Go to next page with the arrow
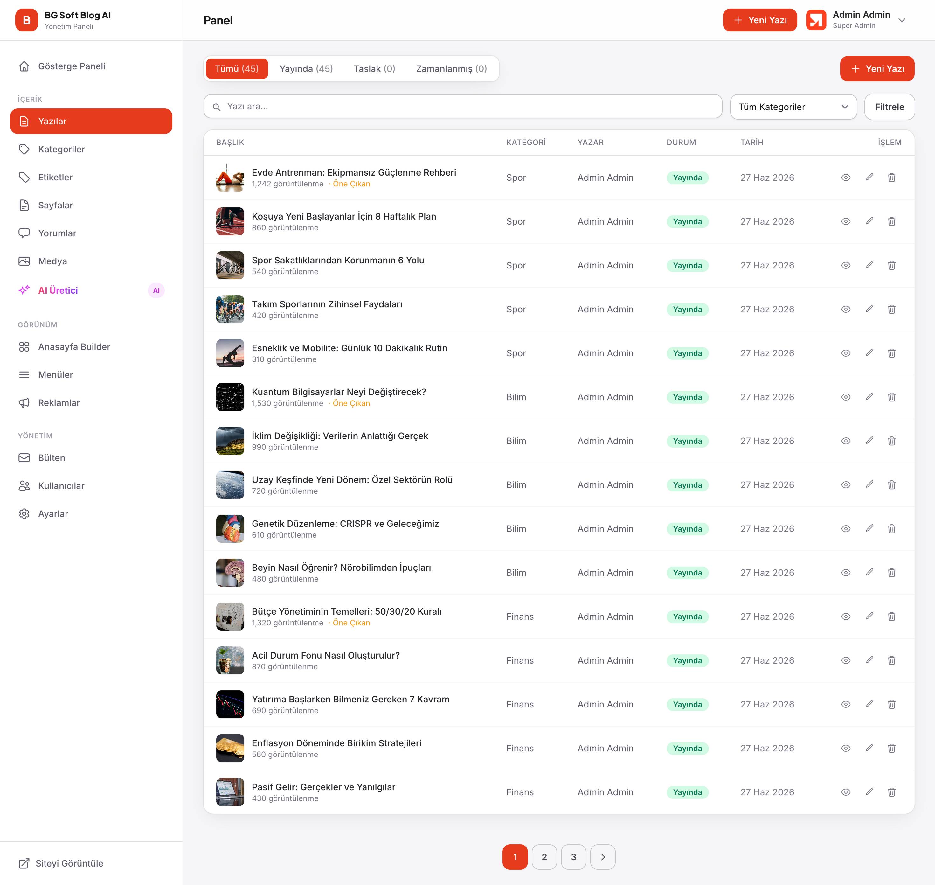Screen dimensions: 935x885 (603, 857)
